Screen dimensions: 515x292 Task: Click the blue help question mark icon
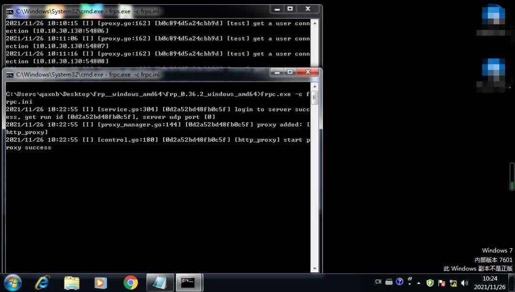400,282
